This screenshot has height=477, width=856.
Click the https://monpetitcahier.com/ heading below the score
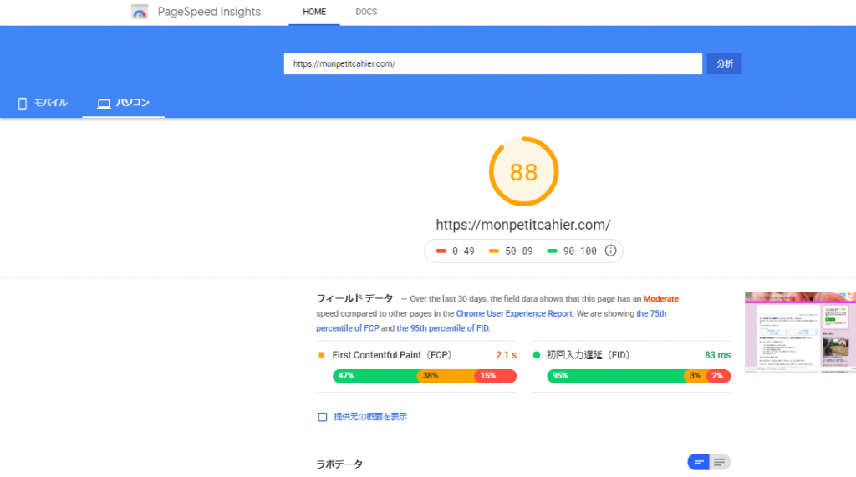click(523, 225)
